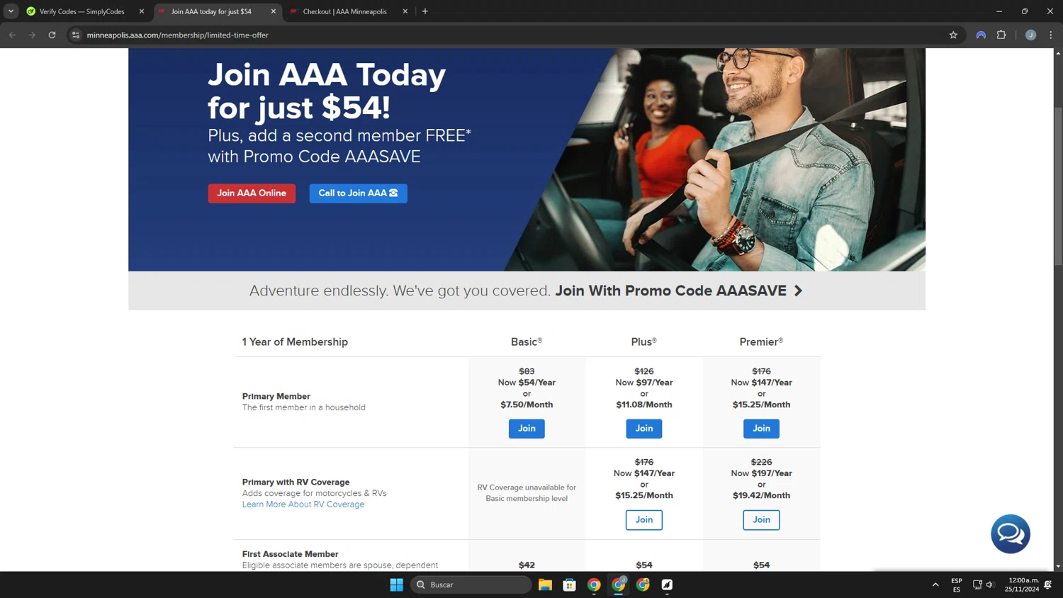1063x598 pixels.
Task: Open the live chat bubble icon
Action: (1010, 534)
